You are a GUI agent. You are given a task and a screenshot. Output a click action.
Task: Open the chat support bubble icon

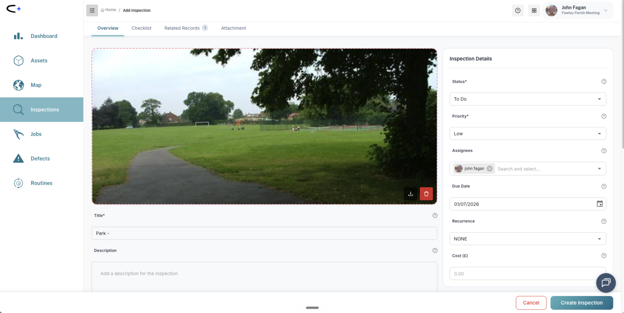click(606, 283)
